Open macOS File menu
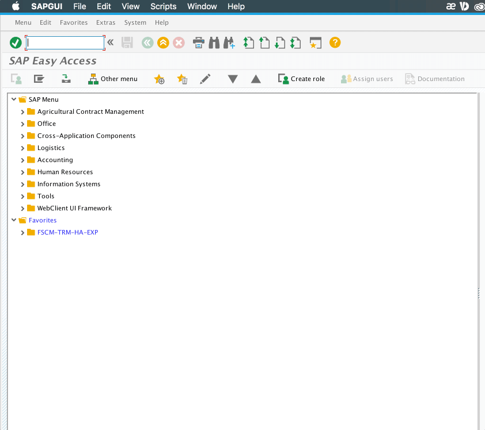This screenshot has width=485, height=430. [x=79, y=6]
